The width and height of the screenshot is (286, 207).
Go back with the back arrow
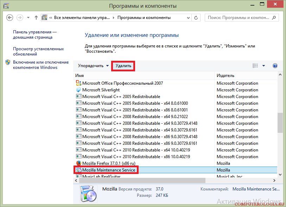(9, 18)
